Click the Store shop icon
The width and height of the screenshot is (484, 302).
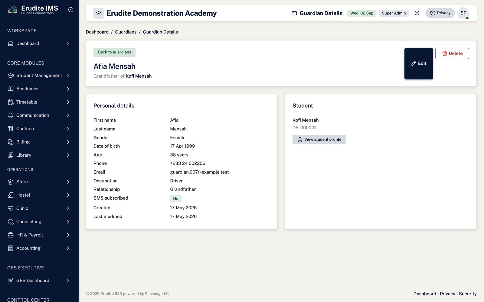point(11,182)
